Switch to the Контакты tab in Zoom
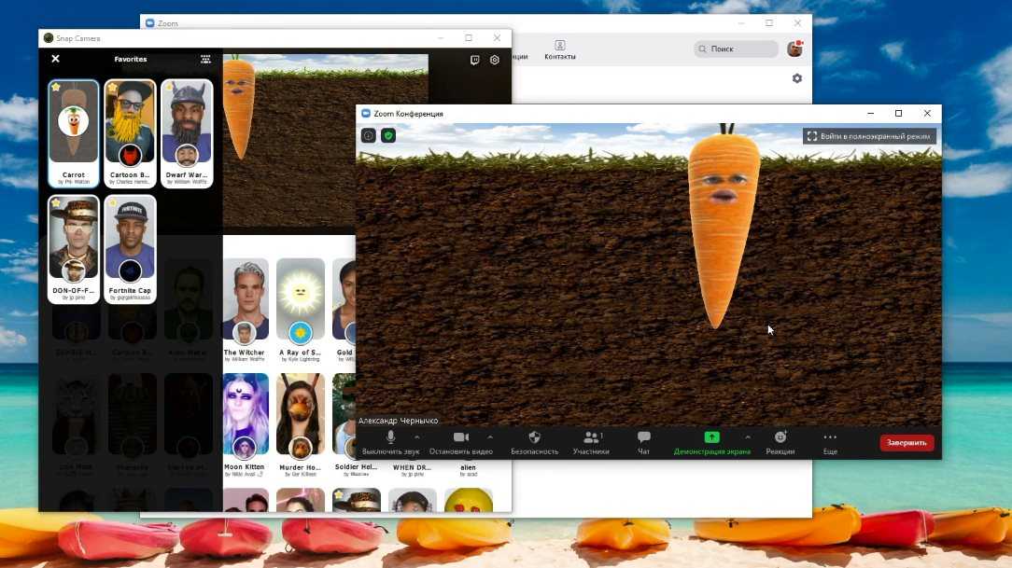This screenshot has height=568, width=1012. tap(559, 50)
